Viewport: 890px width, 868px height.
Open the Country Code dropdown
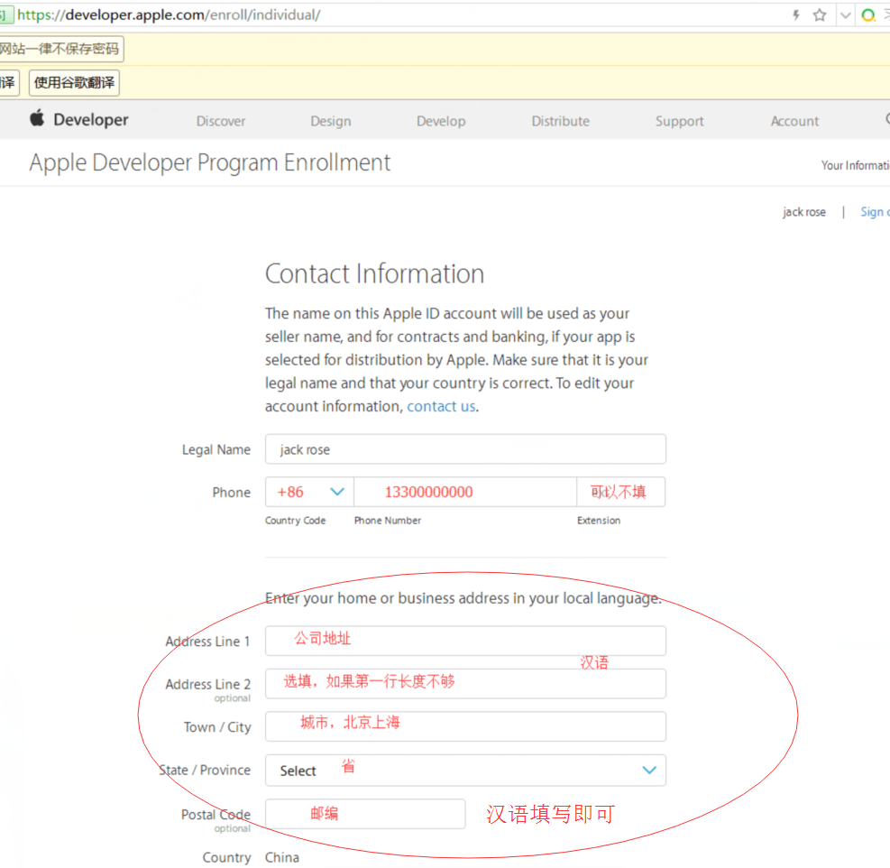tap(309, 492)
